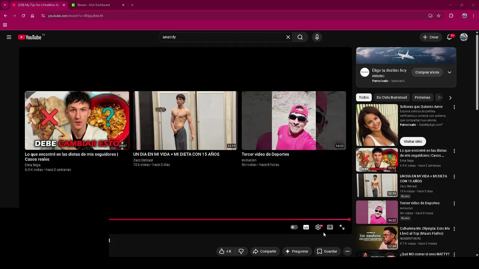The image size is (479, 269).
Task: Click the red video progress bar
Action: pyautogui.click(x=229, y=219)
